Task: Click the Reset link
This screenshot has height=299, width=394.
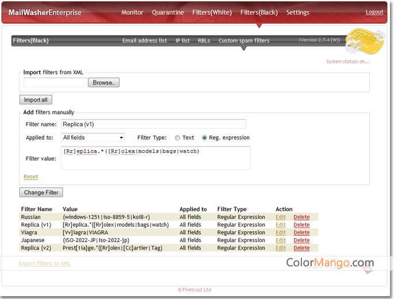Action: [x=30, y=177]
